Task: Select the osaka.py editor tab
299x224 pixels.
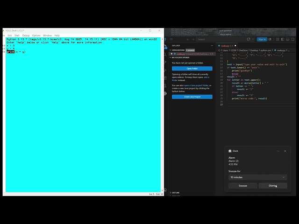Action: click(x=227, y=46)
